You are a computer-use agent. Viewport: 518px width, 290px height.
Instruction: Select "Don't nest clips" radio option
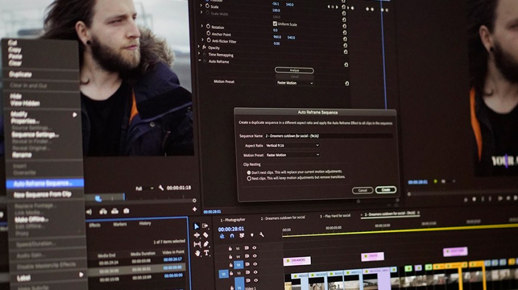coord(249,172)
